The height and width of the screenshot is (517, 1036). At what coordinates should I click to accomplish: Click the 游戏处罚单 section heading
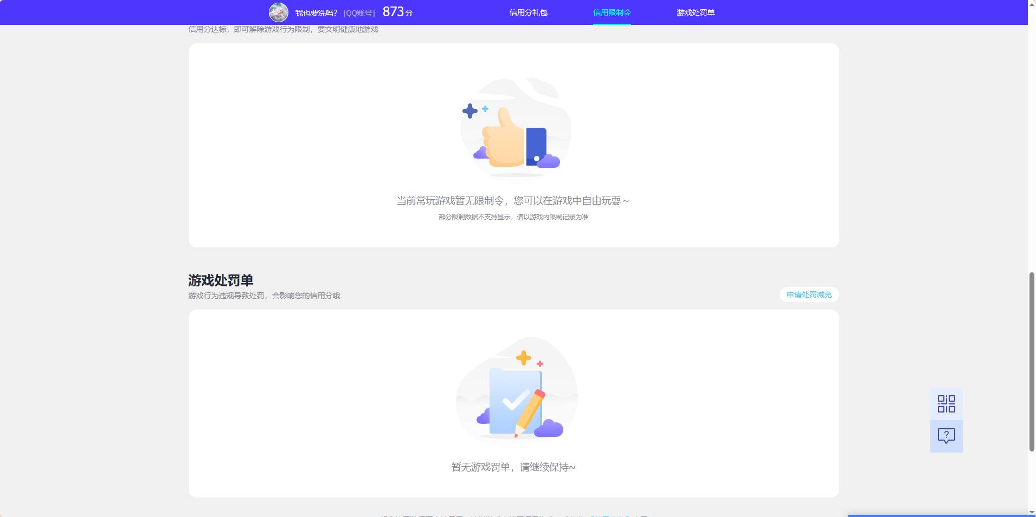click(x=221, y=280)
